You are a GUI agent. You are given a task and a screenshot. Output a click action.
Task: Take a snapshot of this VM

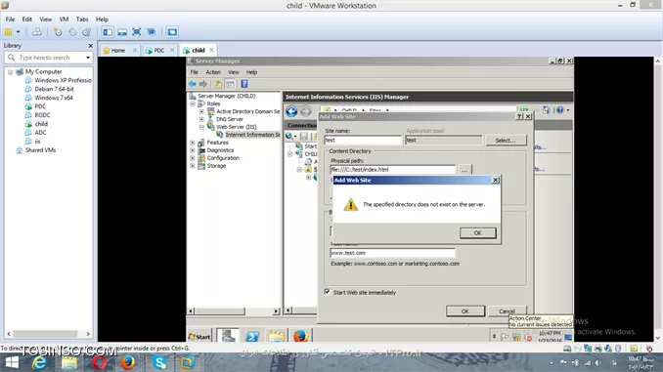[x=58, y=31]
